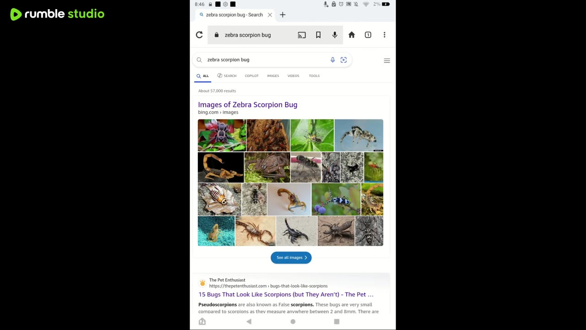The image size is (586, 330).
Task: Select the ALL results tab
Action: pyautogui.click(x=203, y=76)
